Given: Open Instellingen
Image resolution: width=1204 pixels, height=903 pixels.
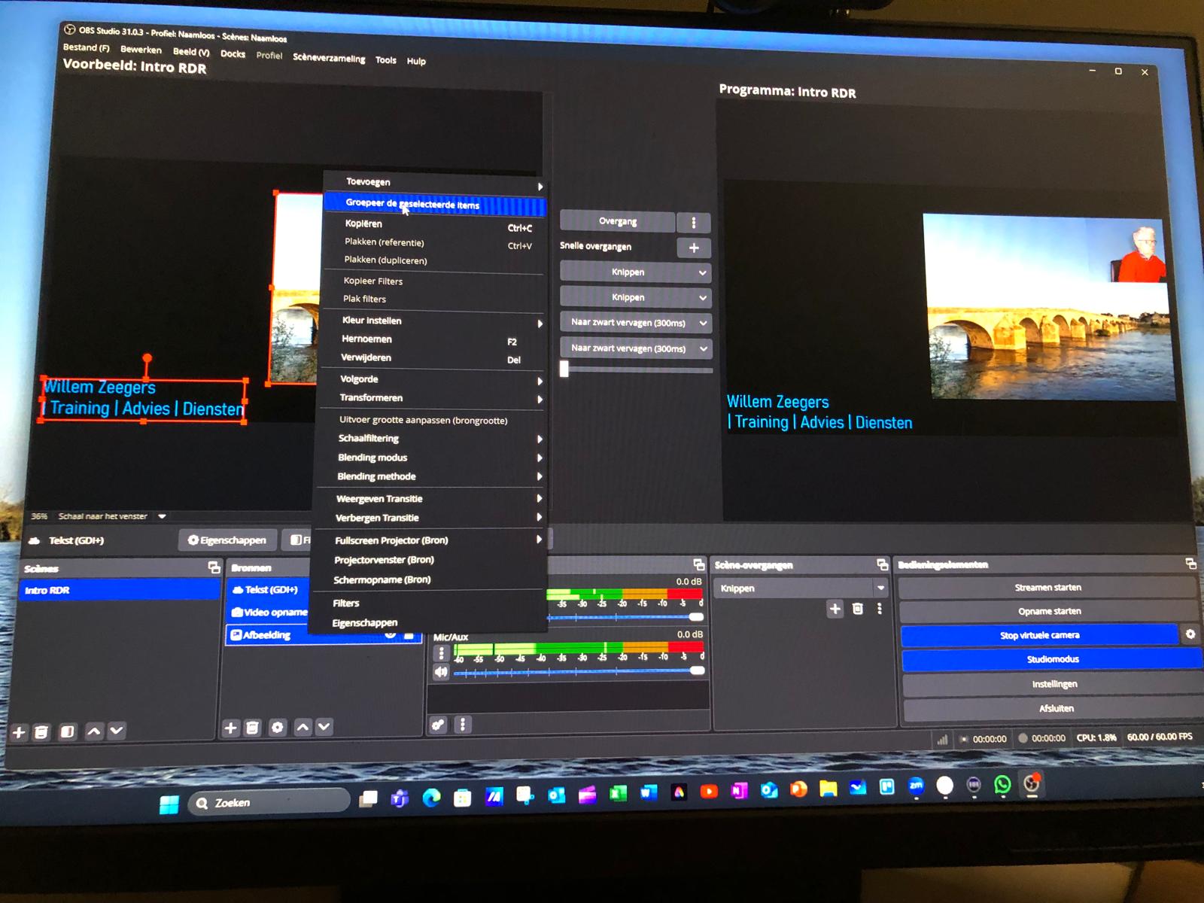Looking at the screenshot, I should (x=1053, y=684).
